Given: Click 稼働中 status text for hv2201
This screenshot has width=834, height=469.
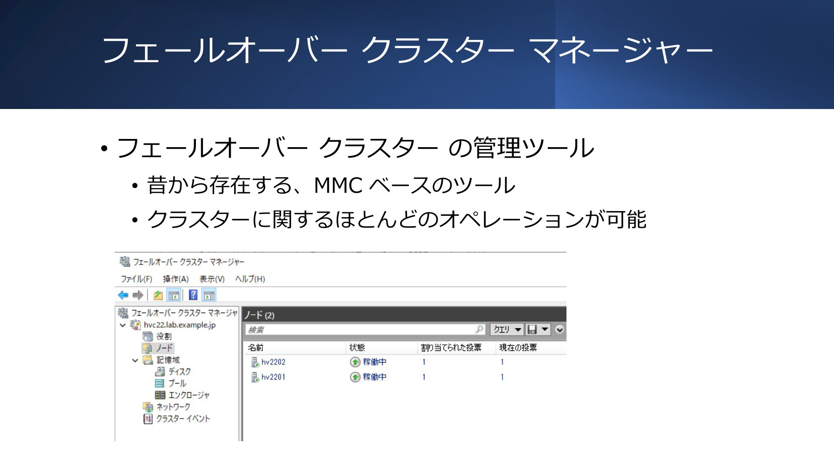Looking at the screenshot, I should tap(375, 377).
